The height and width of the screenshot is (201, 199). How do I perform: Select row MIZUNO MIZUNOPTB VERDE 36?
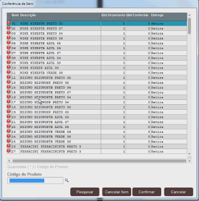tap(97, 132)
